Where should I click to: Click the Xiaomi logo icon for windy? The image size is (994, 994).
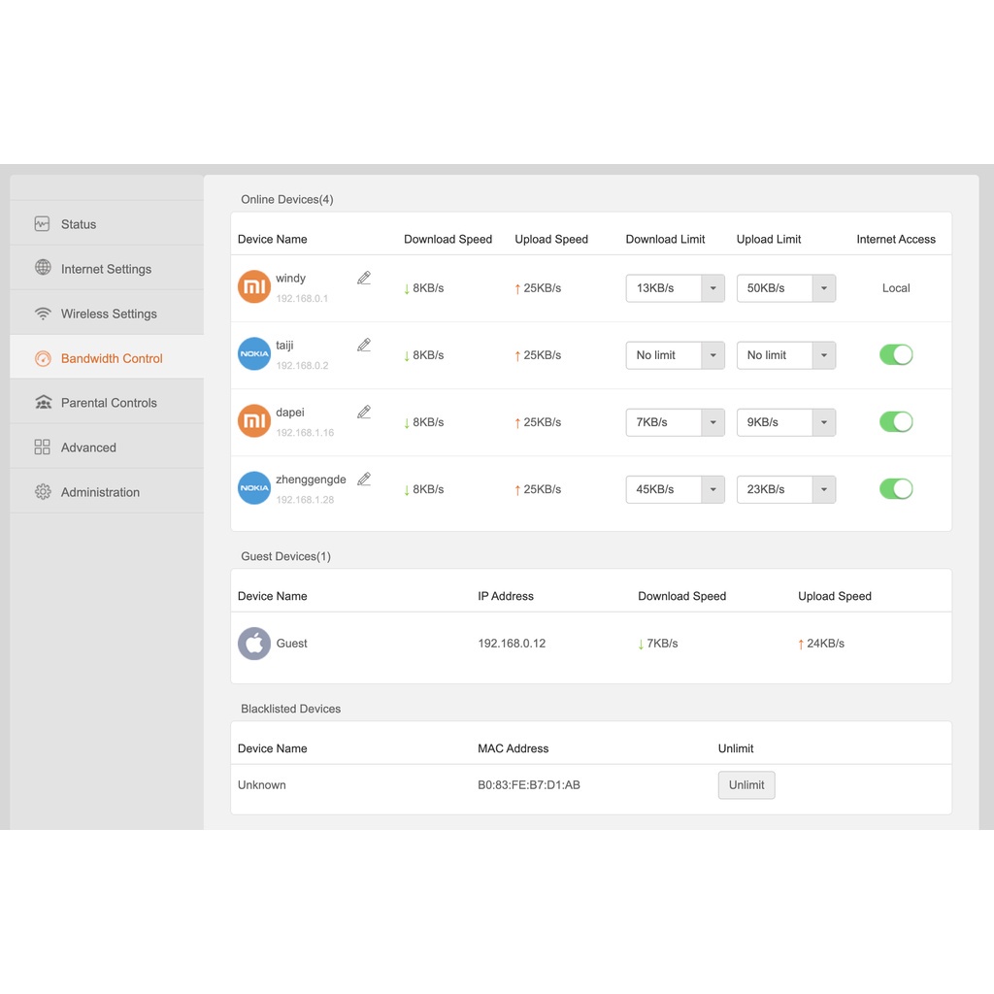(x=254, y=287)
